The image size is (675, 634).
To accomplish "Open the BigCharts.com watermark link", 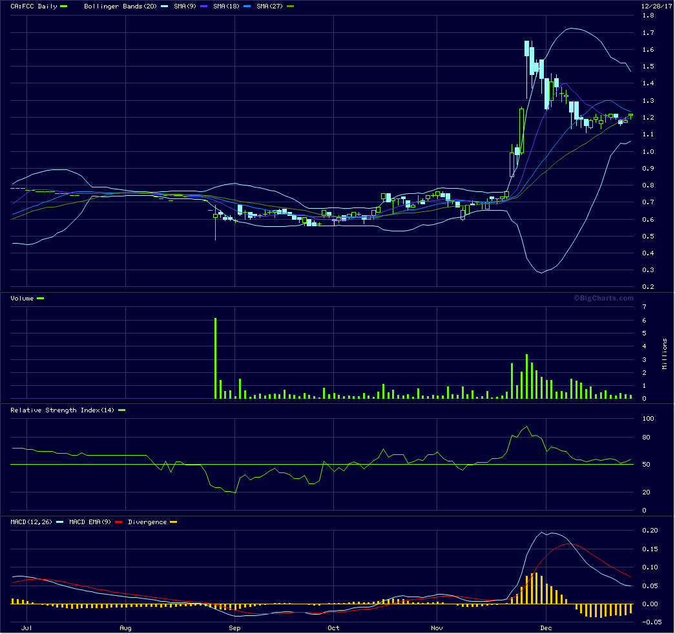I will coord(603,298).
